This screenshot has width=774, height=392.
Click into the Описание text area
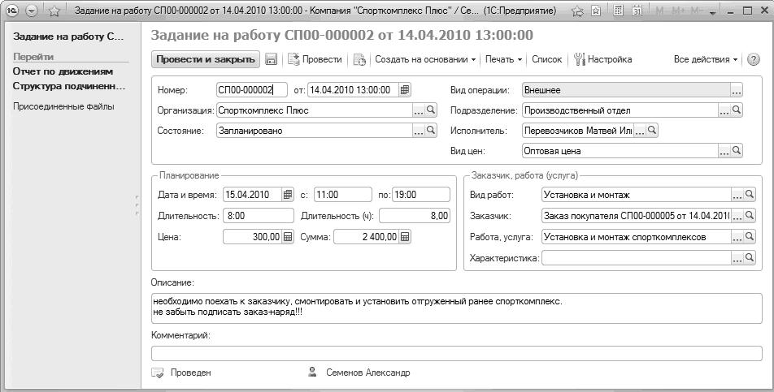[457, 308]
